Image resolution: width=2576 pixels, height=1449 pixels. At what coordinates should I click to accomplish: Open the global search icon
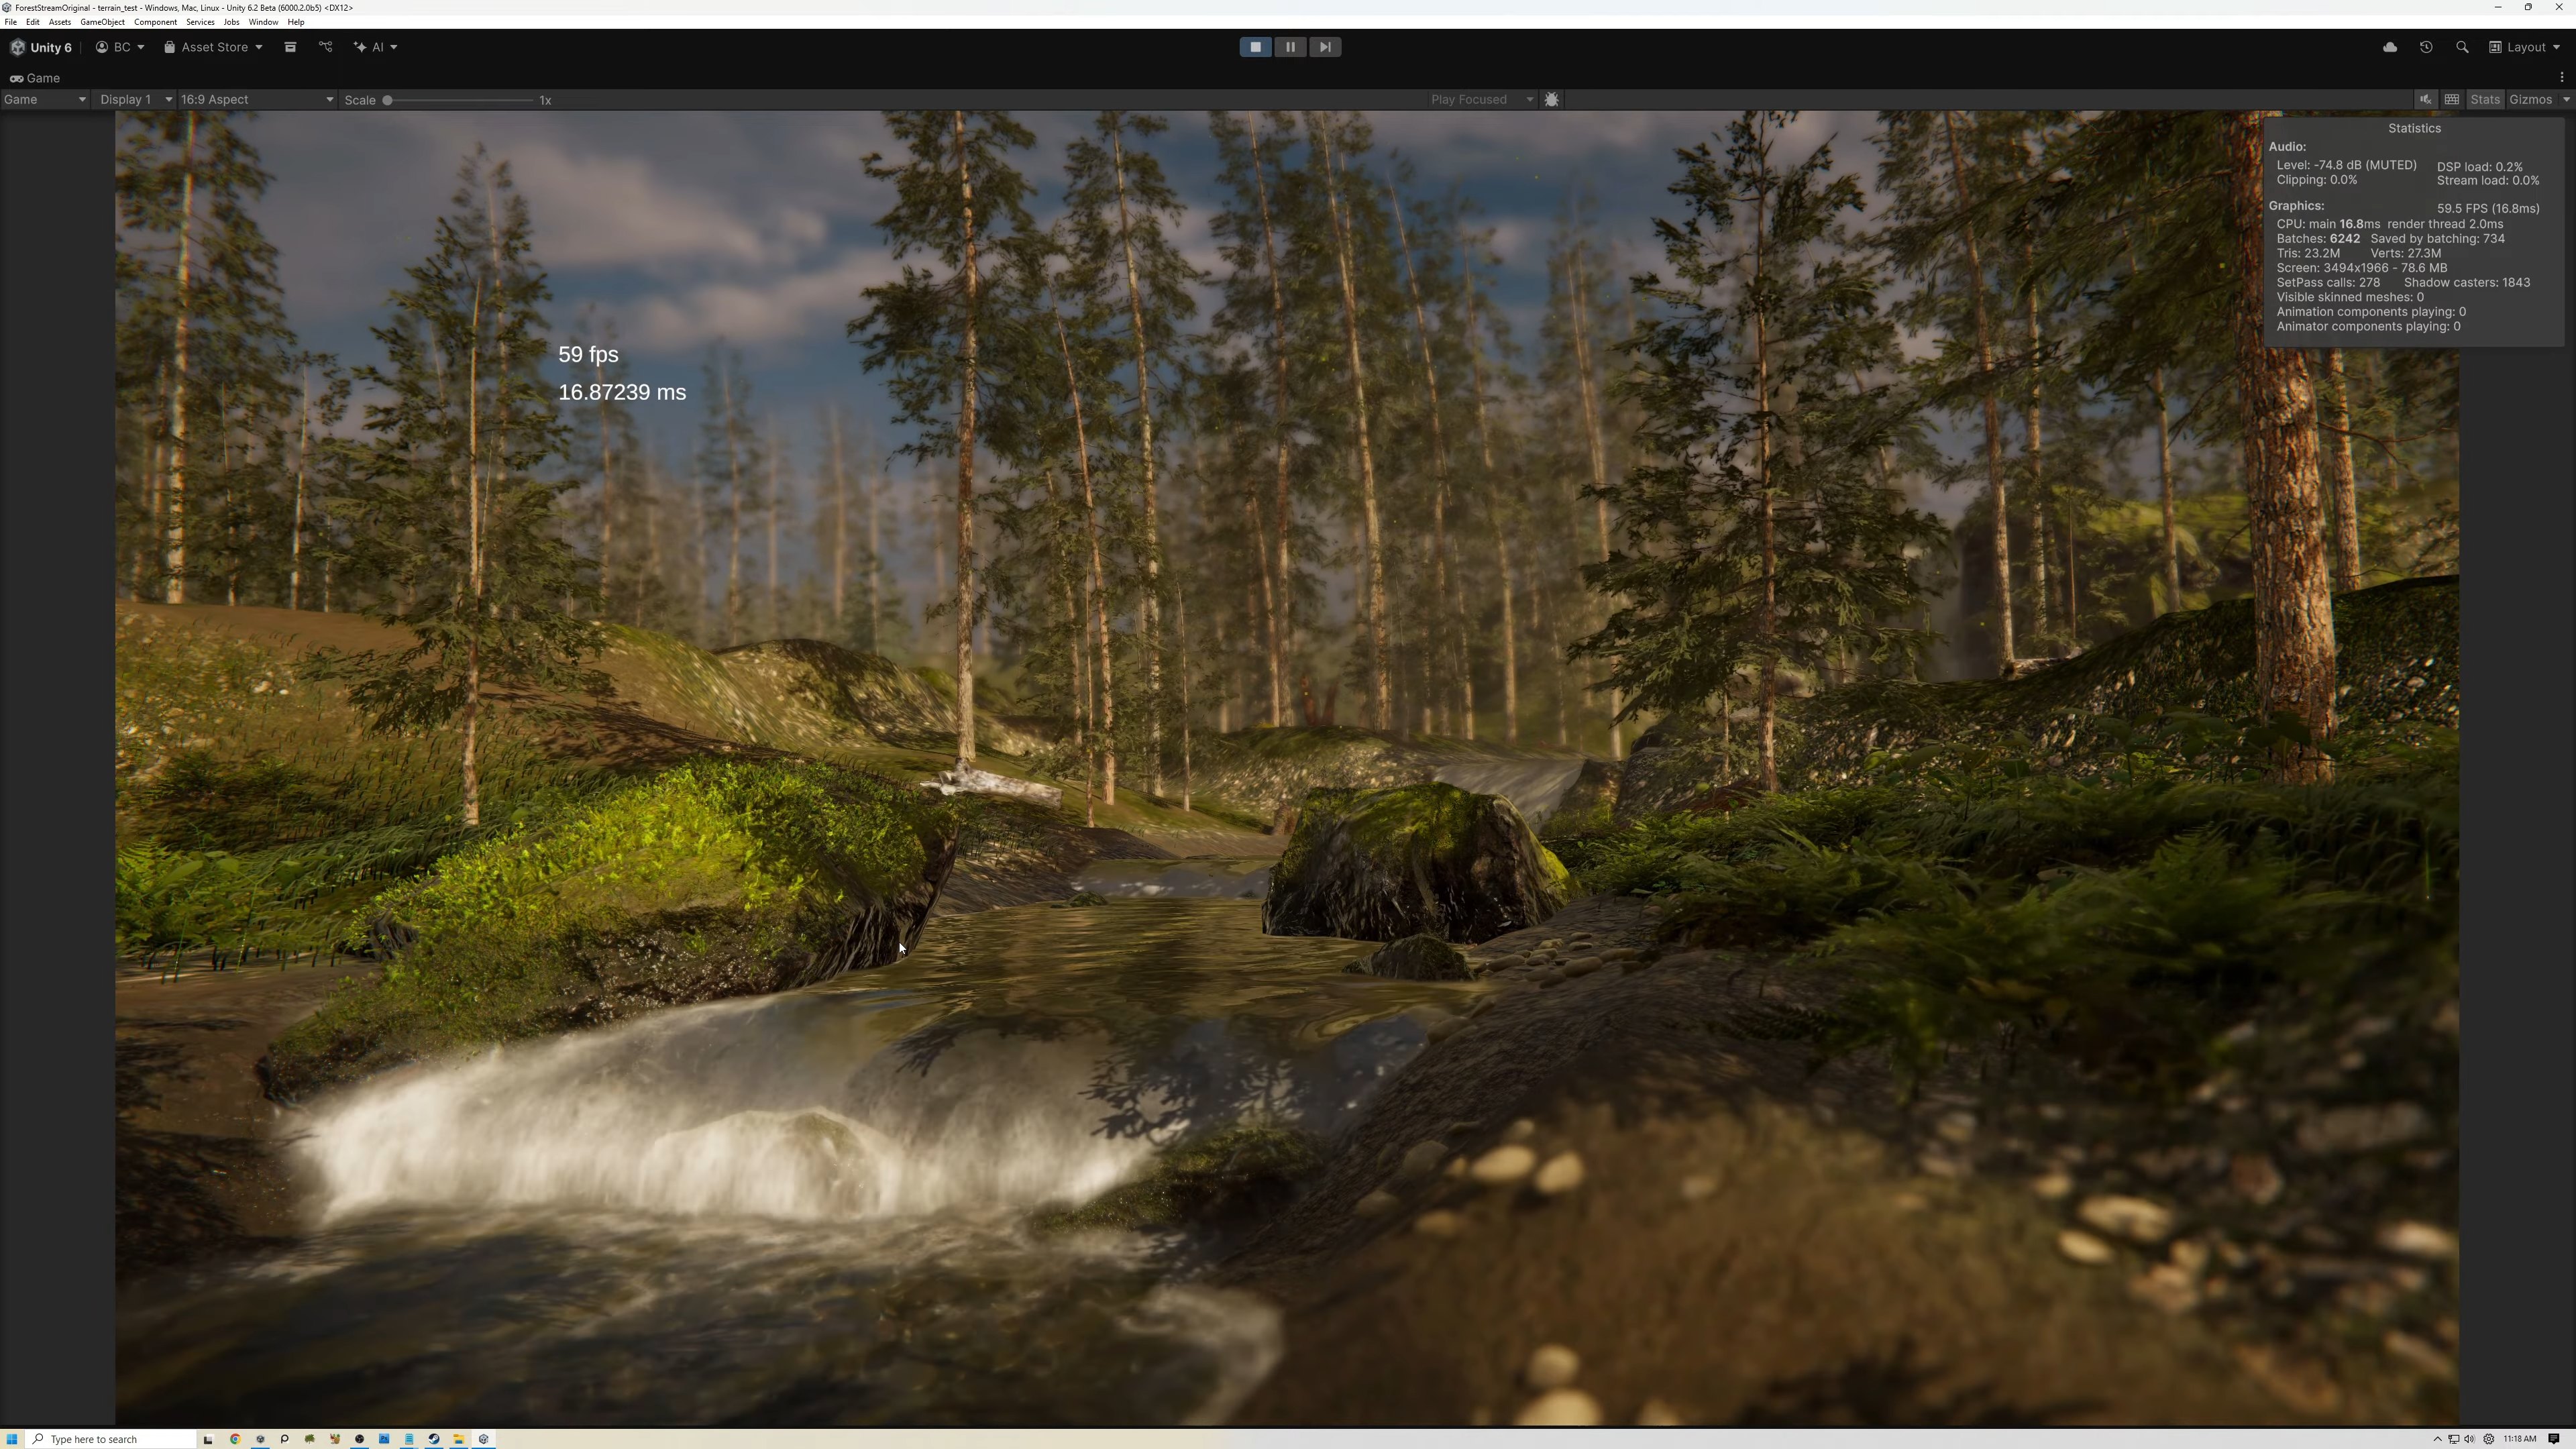[2462, 47]
